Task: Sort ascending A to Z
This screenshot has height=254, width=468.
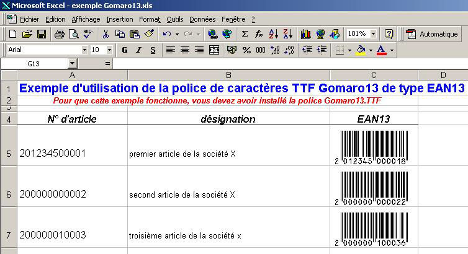Action: point(273,34)
